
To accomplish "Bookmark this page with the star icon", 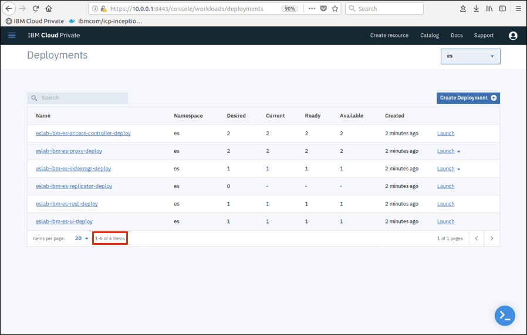I will coord(335,9).
